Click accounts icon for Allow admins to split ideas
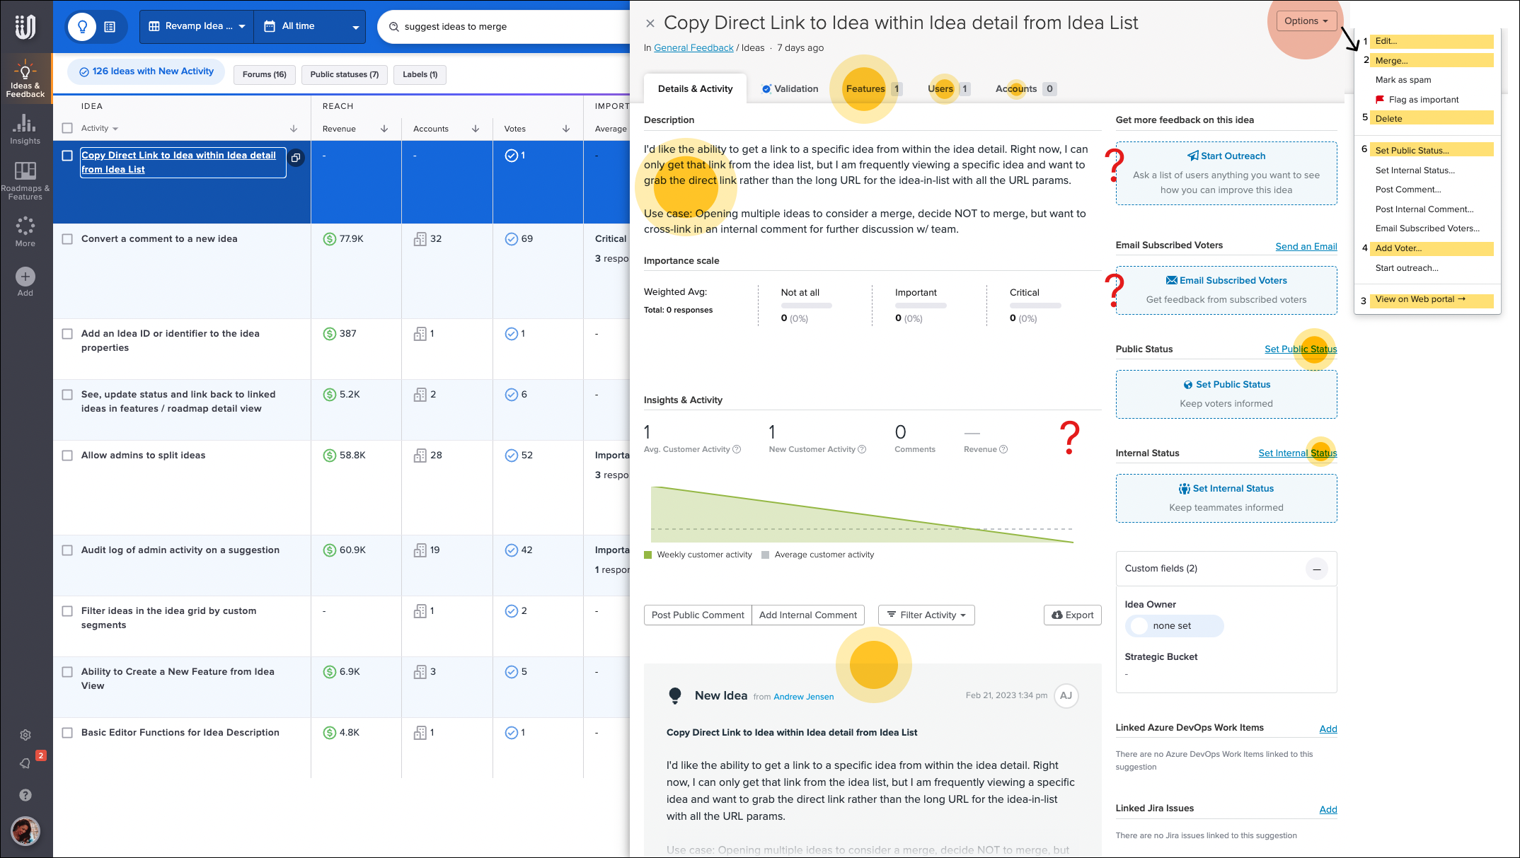 click(420, 456)
